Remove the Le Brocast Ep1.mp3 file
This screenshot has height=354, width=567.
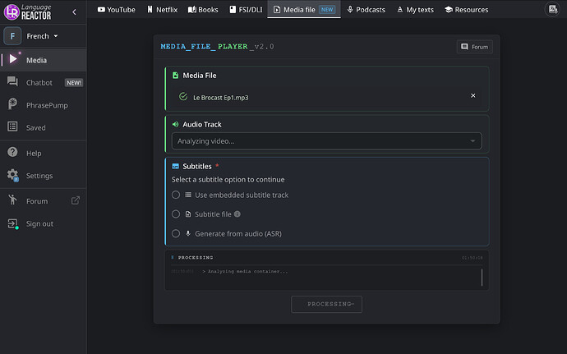pos(472,96)
